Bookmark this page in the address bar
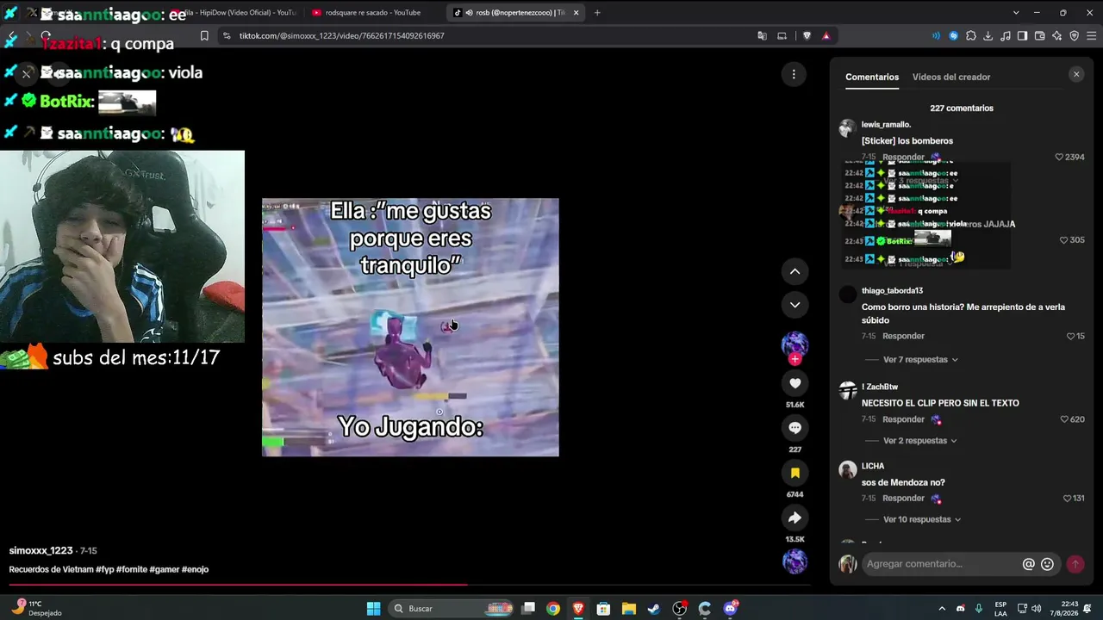1103x620 pixels. [204, 36]
